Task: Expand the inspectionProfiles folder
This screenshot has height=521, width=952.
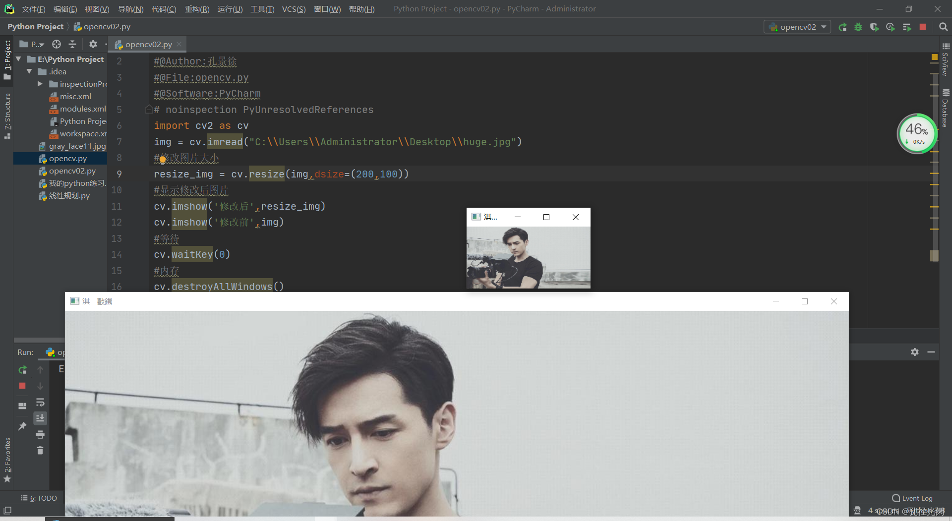Action: 40,84
